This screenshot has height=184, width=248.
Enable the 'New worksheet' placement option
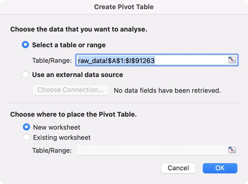[26, 127]
